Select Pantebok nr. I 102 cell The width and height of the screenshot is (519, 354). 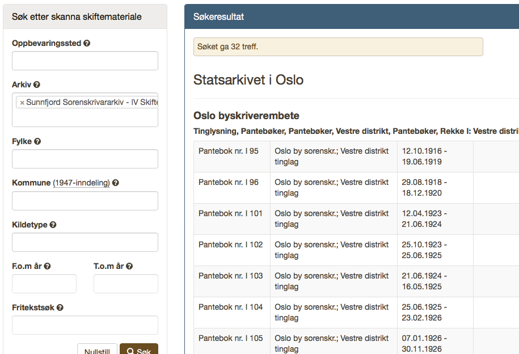tap(232, 250)
